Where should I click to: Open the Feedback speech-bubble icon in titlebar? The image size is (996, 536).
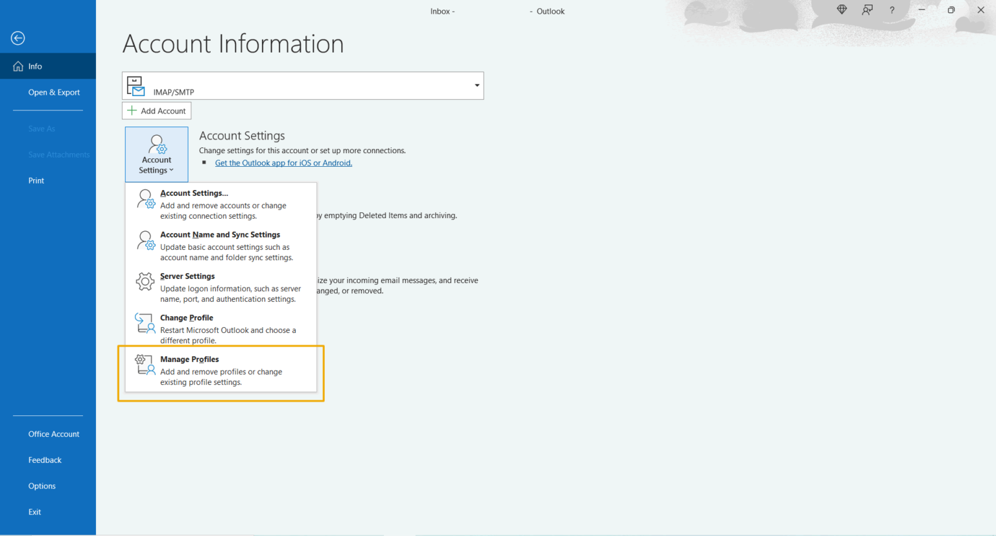[867, 10]
